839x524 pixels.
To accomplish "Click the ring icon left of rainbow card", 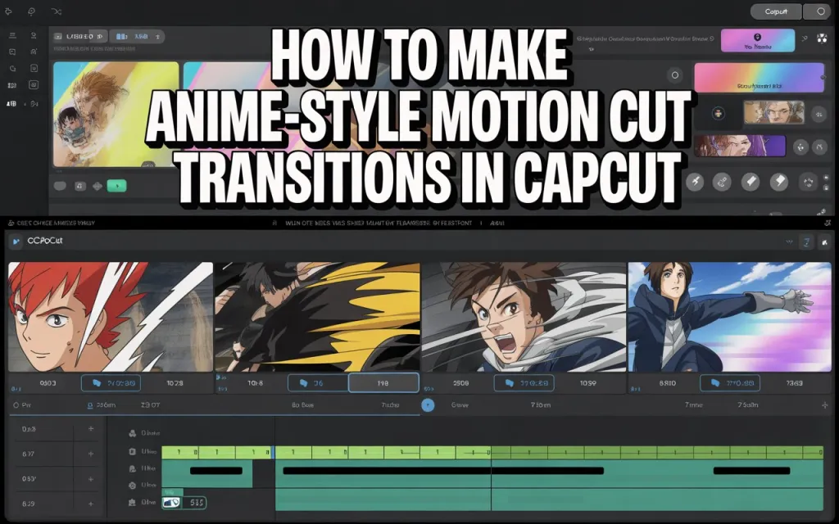I will pyautogui.click(x=675, y=75).
